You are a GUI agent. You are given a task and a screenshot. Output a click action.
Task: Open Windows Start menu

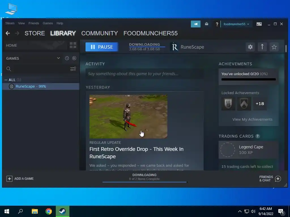tap(7, 211)
